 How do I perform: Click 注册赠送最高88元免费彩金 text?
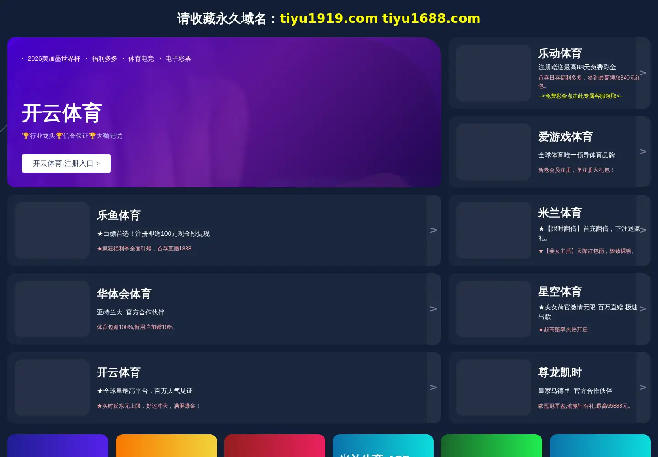[577, 67]
